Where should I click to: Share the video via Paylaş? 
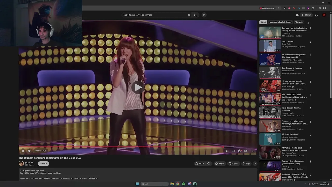click(219, 164)
